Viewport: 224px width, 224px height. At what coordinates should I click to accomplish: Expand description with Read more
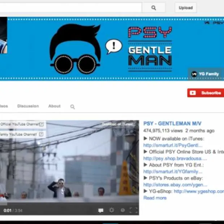point(155,198)
